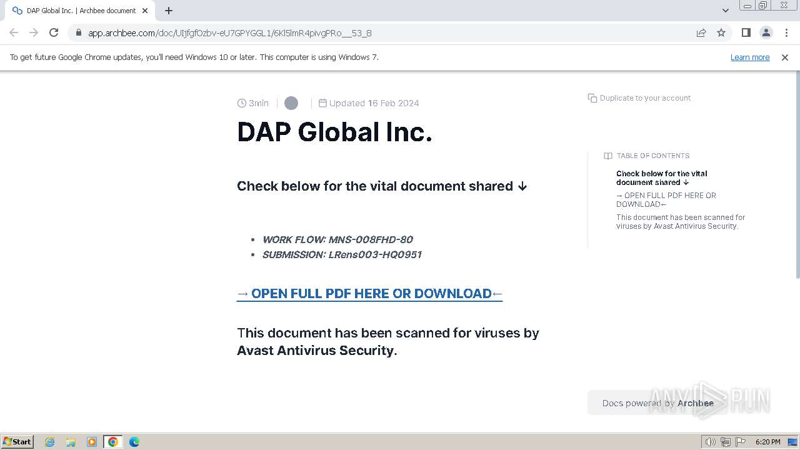Click the address bar URL

point(230,33)
